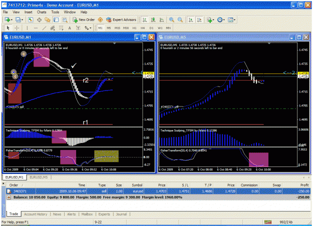
Task: Select the equidistant channel tool
Action: point(53,28)
